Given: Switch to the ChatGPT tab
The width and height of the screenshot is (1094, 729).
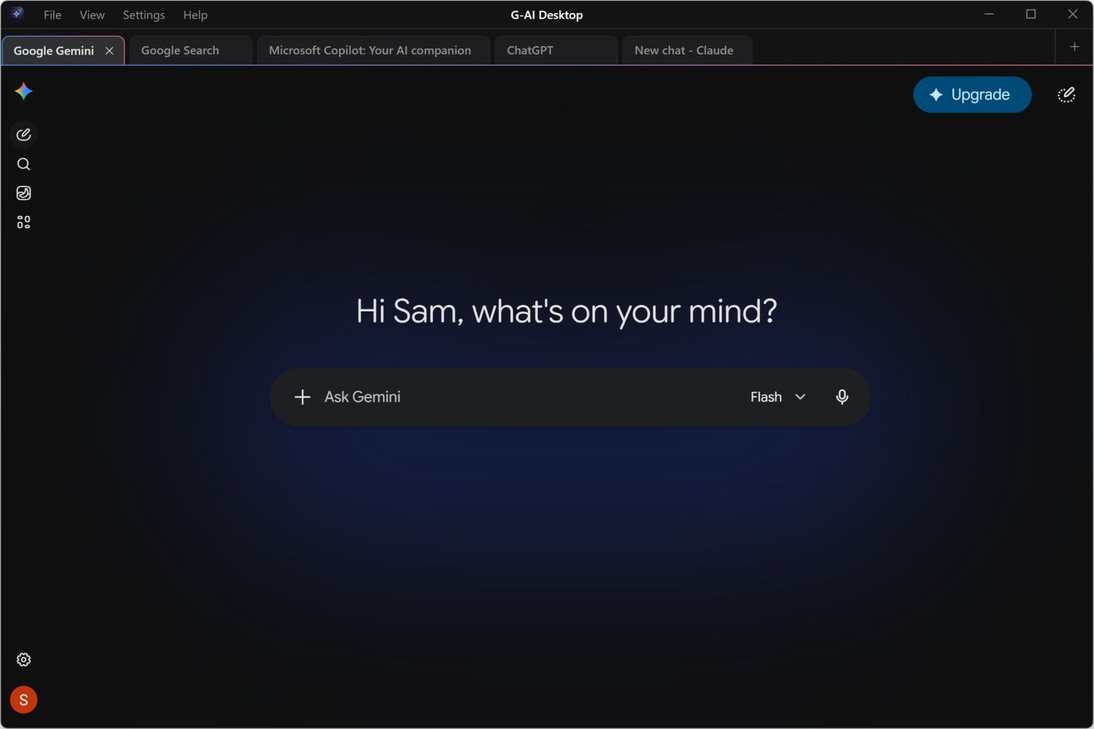Looking at the screenshot, I should 557,50.
